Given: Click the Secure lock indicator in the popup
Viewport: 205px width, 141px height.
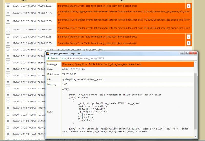Looking at the screenshot, I should (x=52, y=58).
